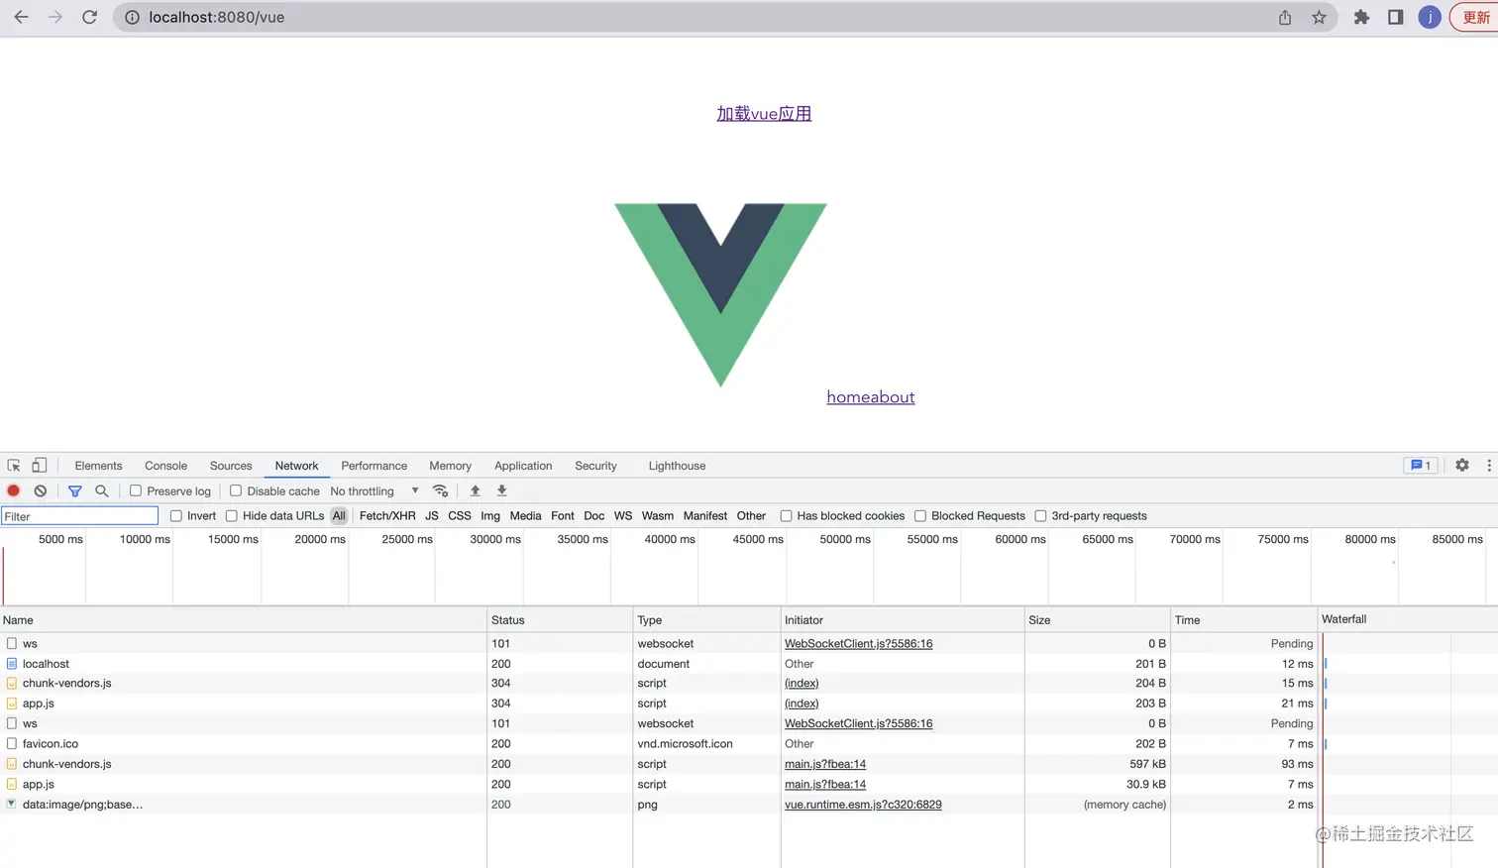Filter requests by Fetch/XHR
1498x868 pixels.
click(387, 515)
